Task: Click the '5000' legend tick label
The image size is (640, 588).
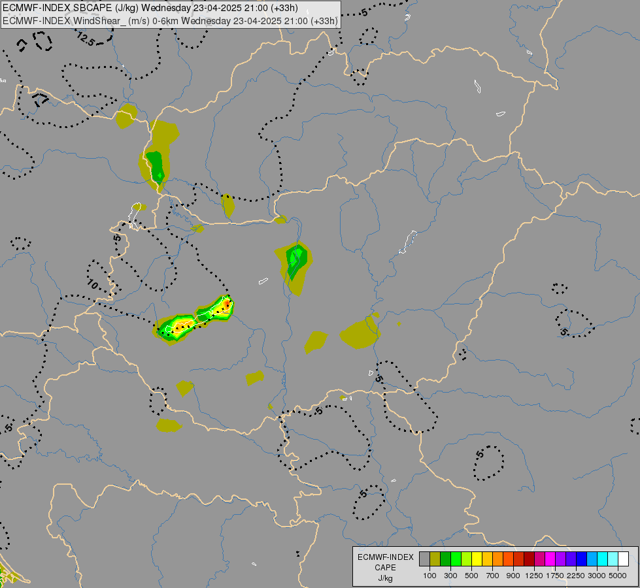Action: coord(617,576)
